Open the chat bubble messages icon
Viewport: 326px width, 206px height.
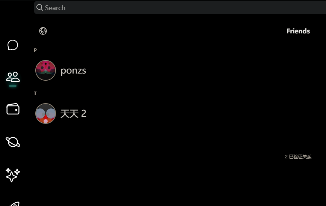[13, 45]
